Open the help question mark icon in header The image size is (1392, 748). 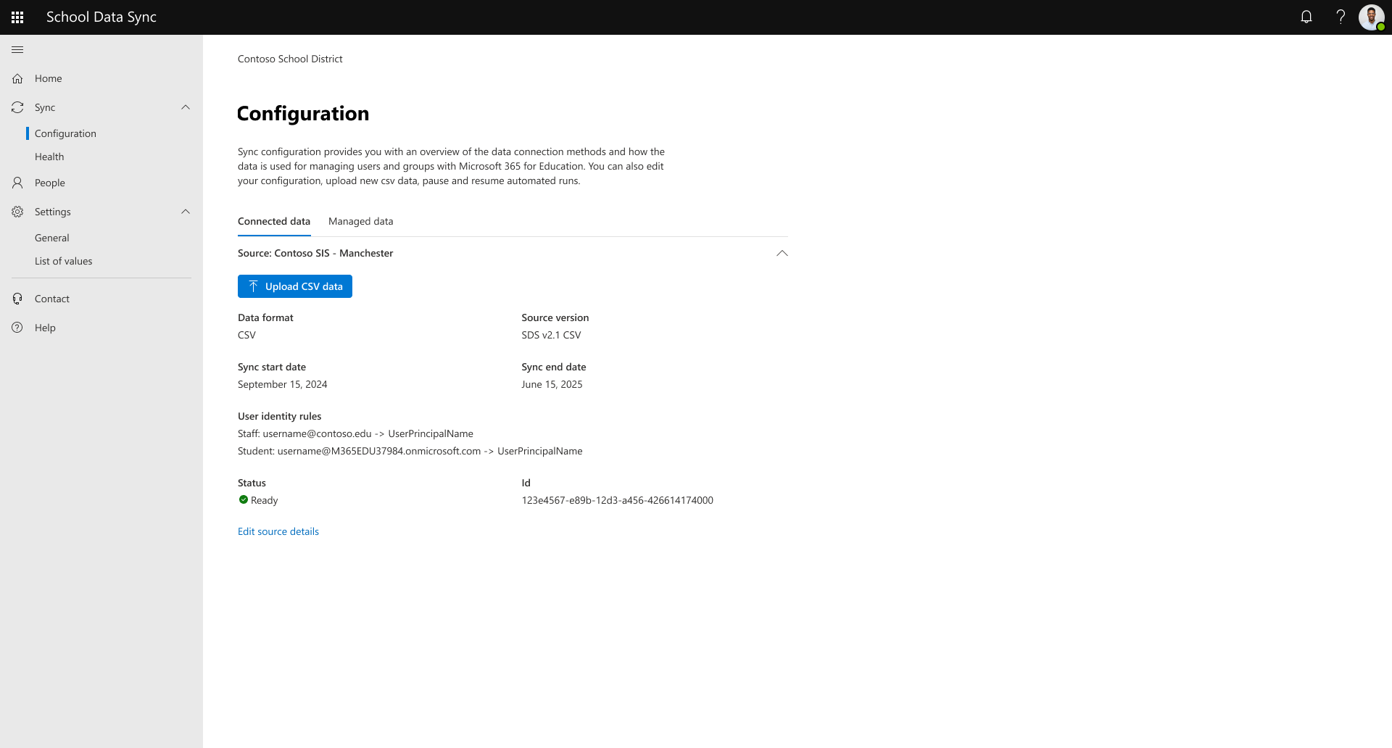pyautogui.click(x=1341, y=17)
